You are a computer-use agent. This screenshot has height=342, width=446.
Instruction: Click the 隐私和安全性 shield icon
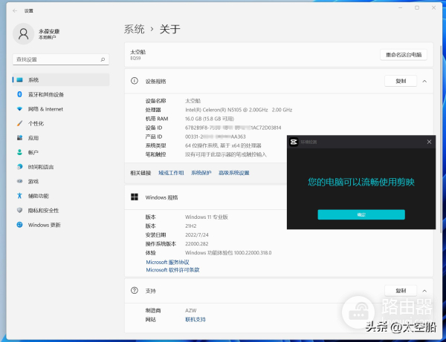(x=19, y=210)
